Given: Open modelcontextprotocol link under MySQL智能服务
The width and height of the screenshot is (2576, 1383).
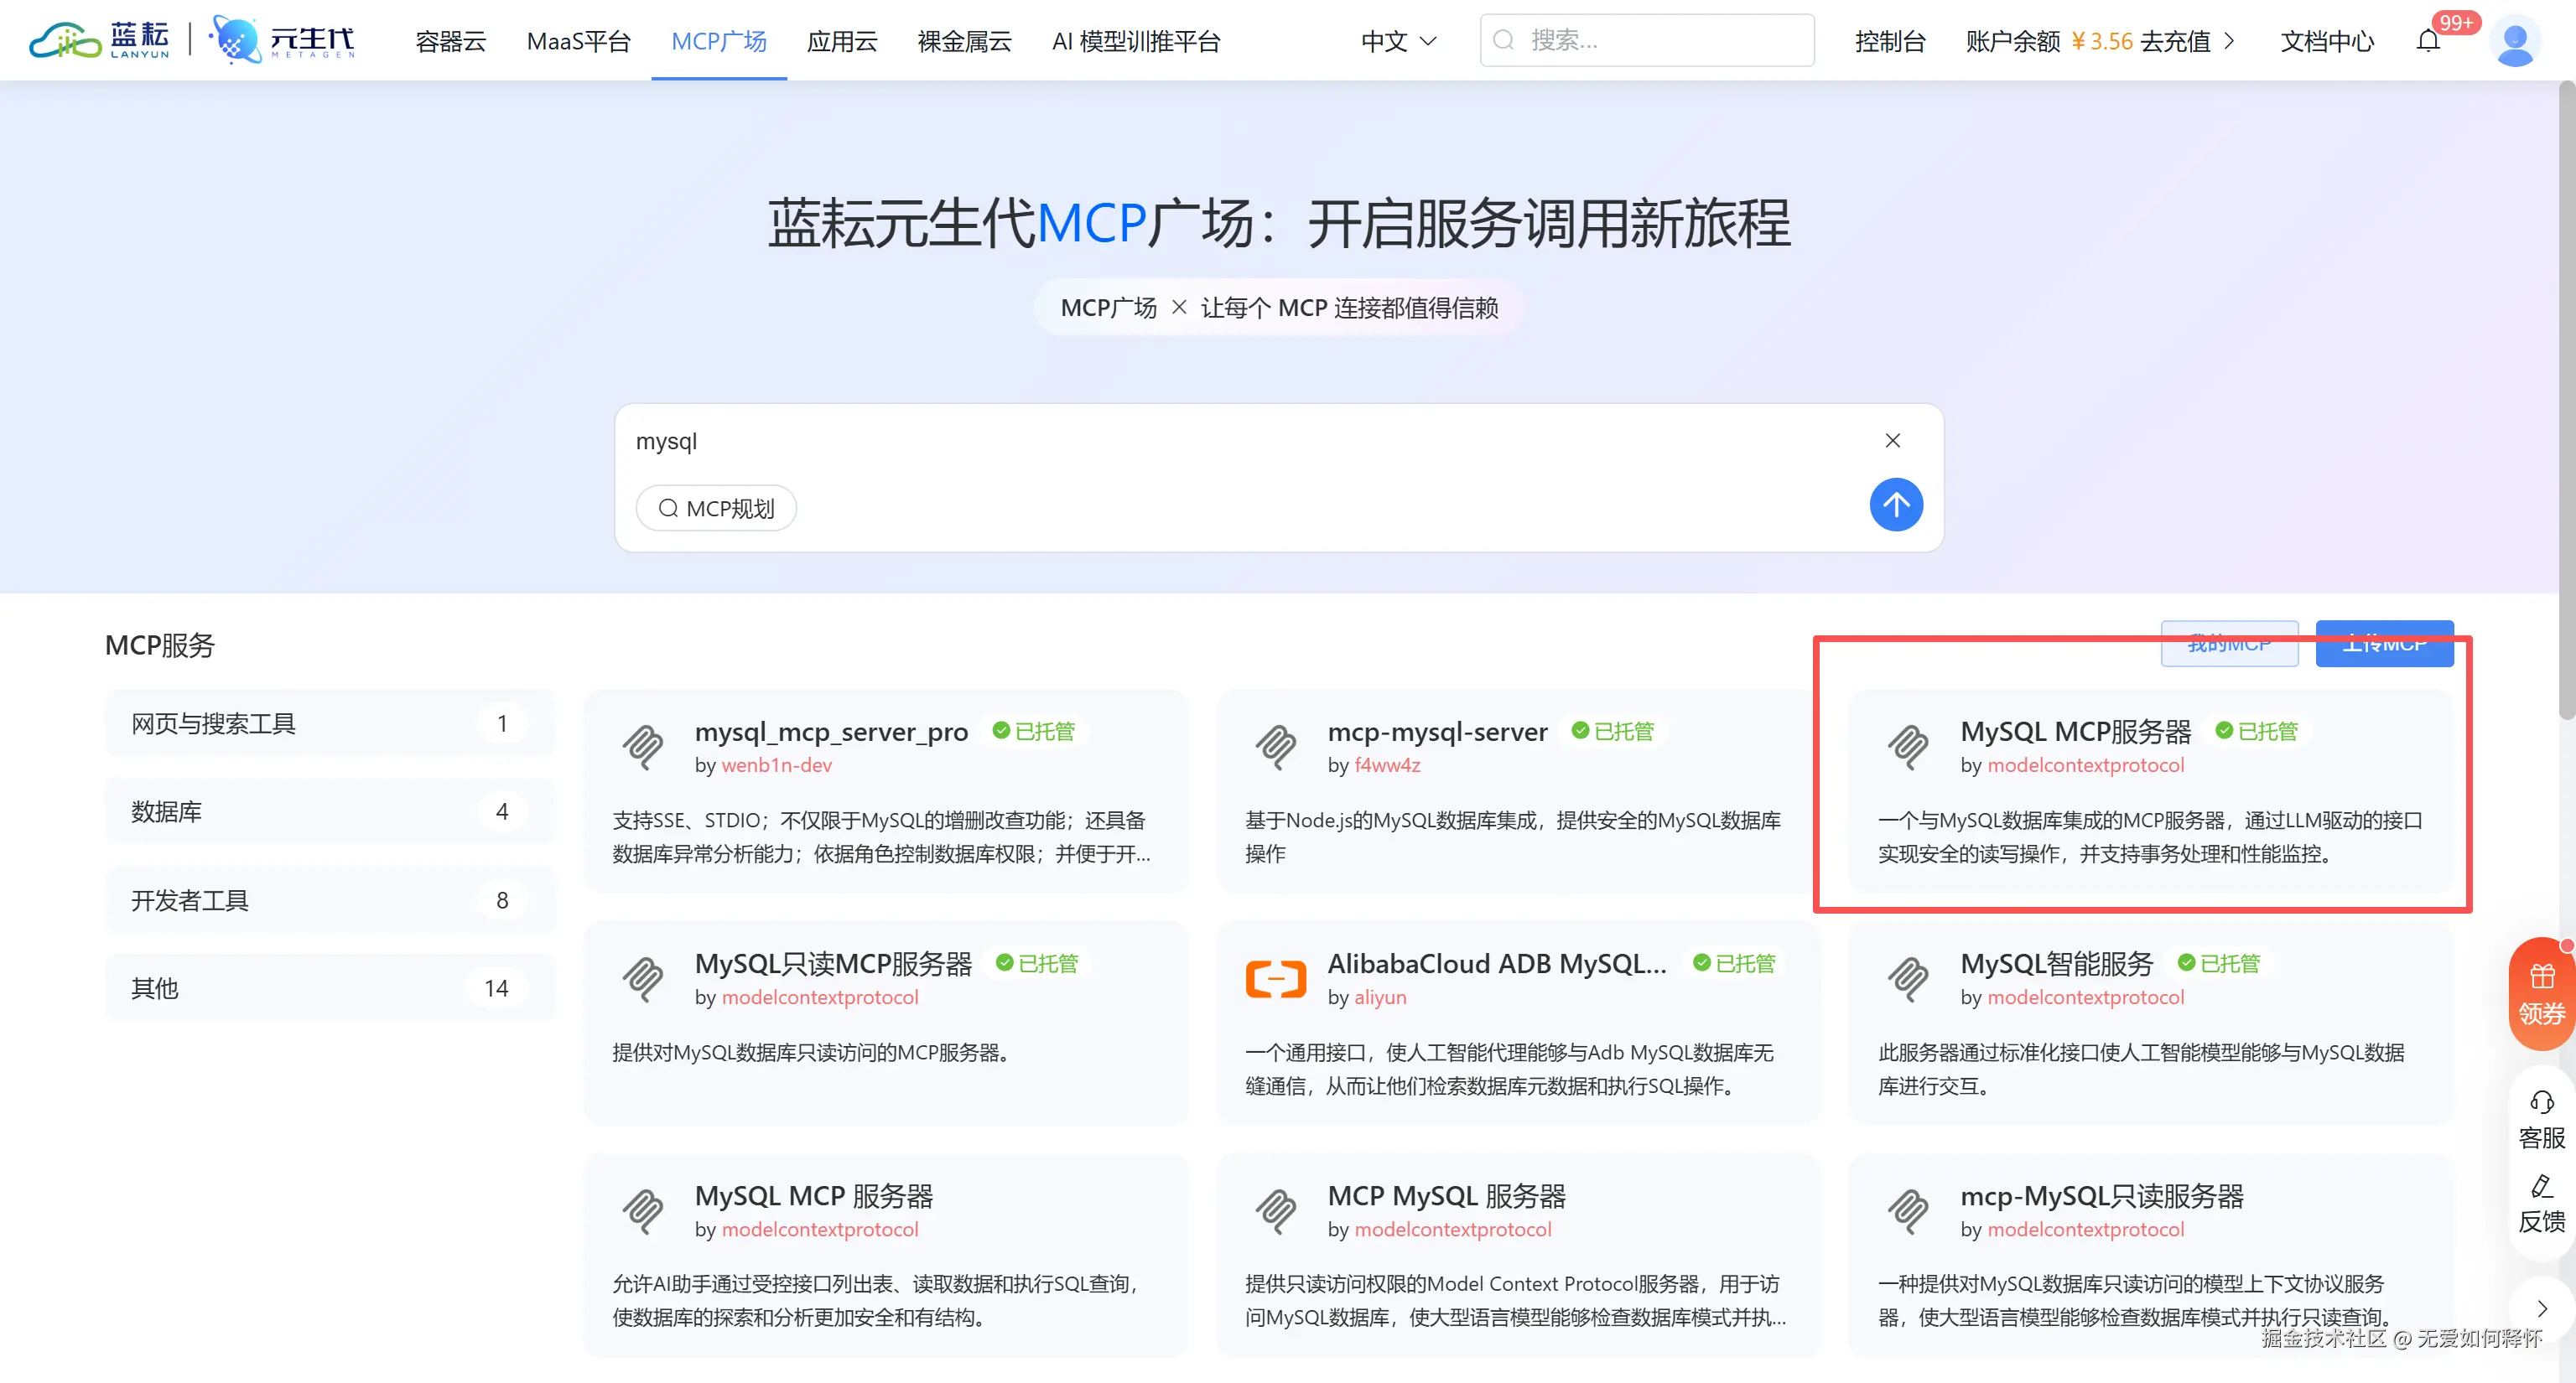Looking at the screenshot, I should (2085, 997).
